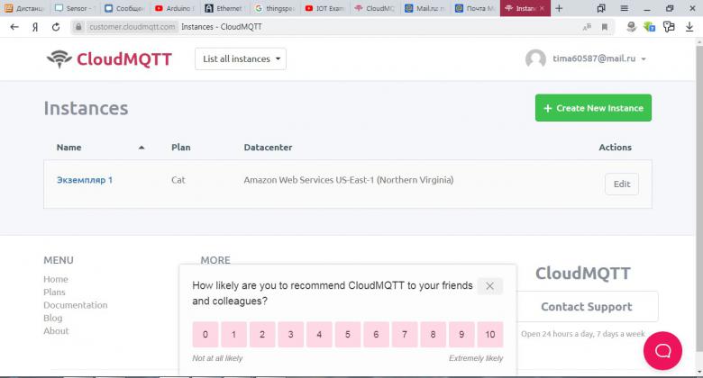
Task: Switch to the Mail.ru browser tab
Action: [x=425, y=8]
